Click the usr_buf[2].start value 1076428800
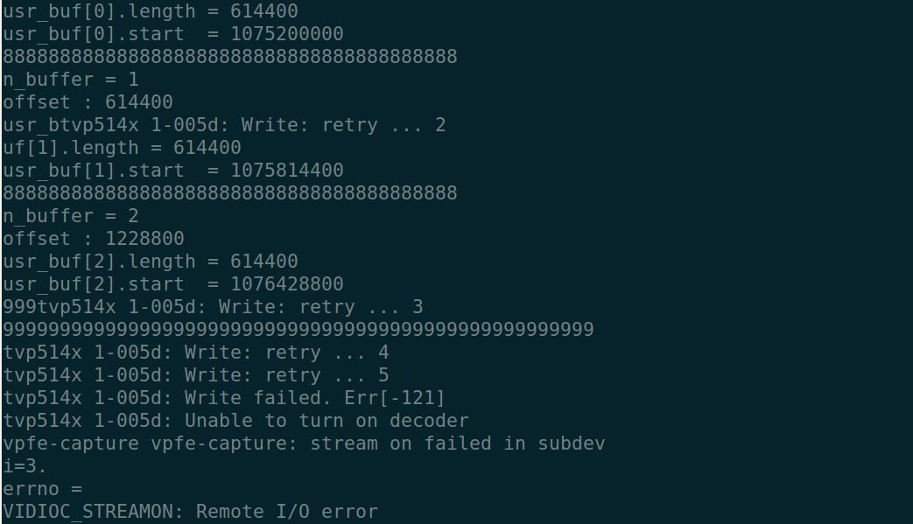 (x=287, y=284)
